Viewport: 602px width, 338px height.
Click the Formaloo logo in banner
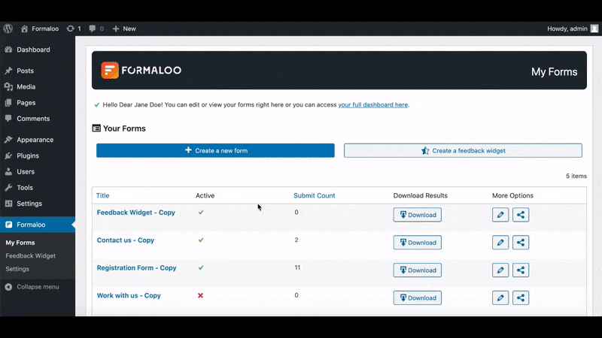[x=141, y=71]
